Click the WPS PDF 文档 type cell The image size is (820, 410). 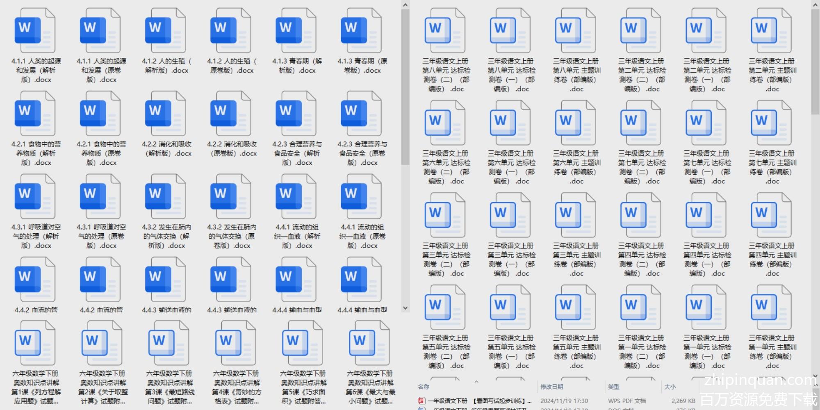627,401
